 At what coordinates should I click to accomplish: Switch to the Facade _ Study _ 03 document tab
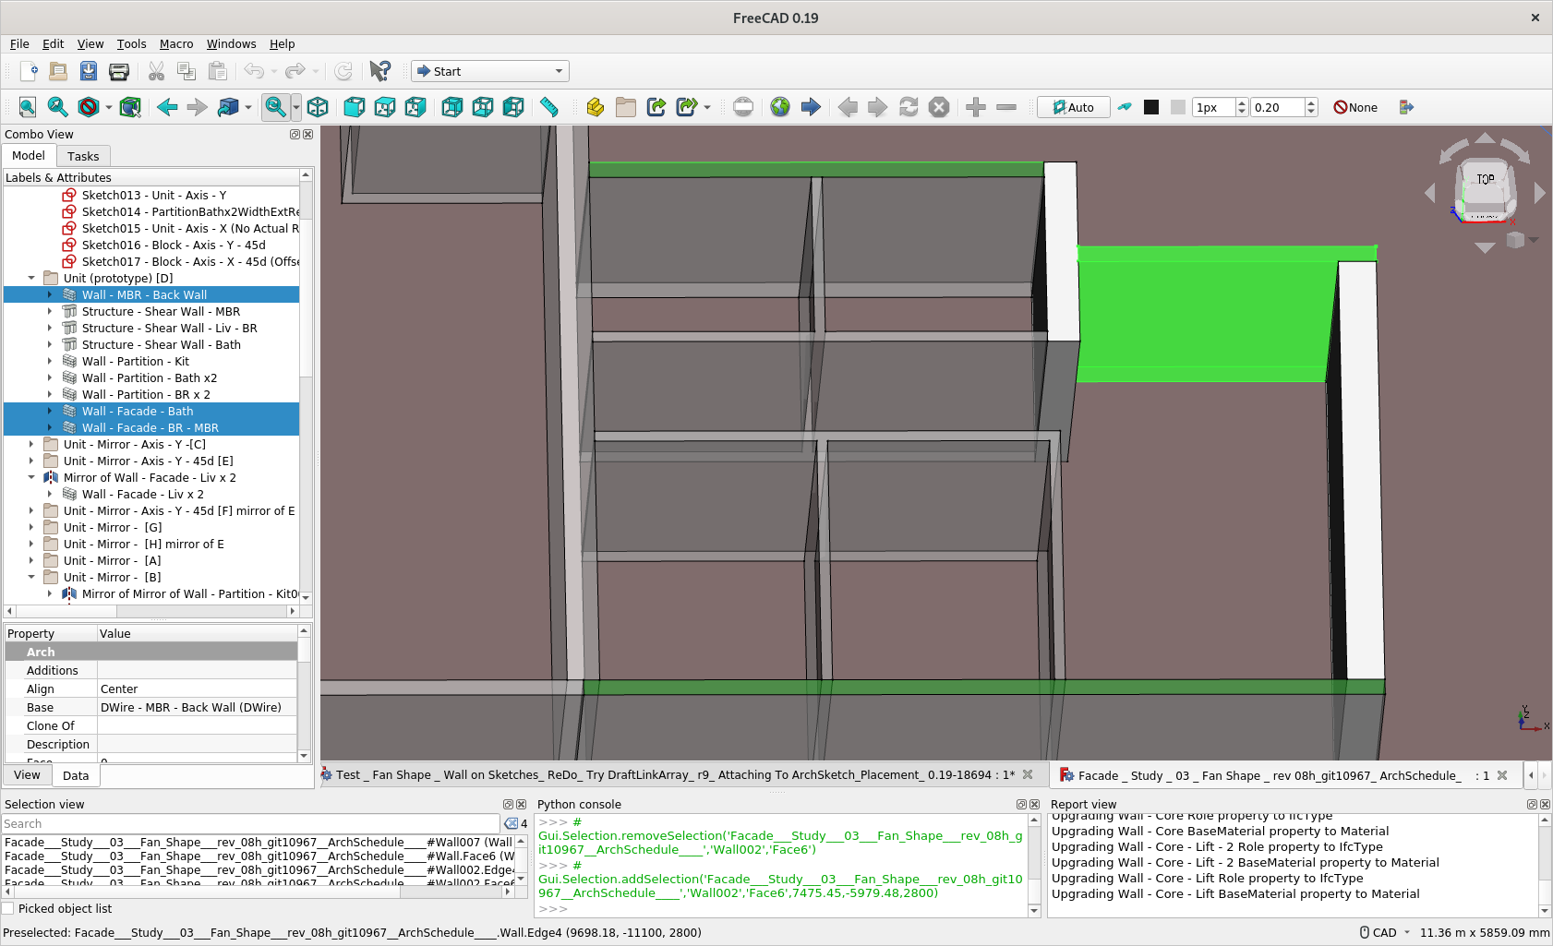tap(1268, 775)
